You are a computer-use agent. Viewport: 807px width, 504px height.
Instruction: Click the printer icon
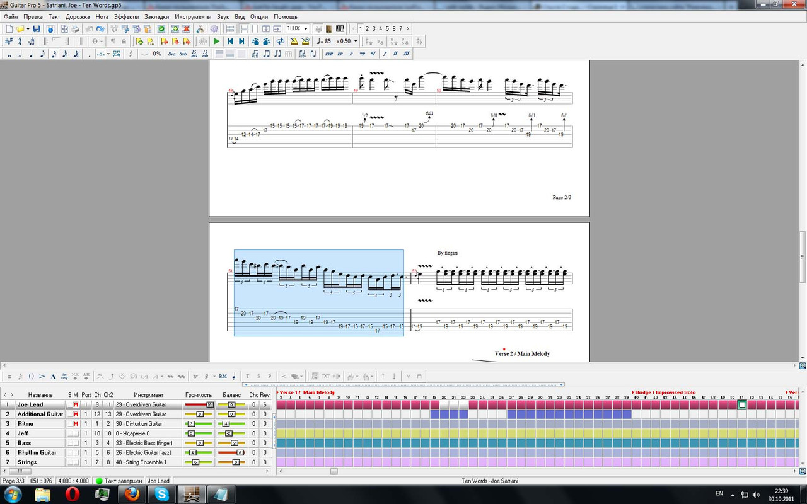pos(76,29)
